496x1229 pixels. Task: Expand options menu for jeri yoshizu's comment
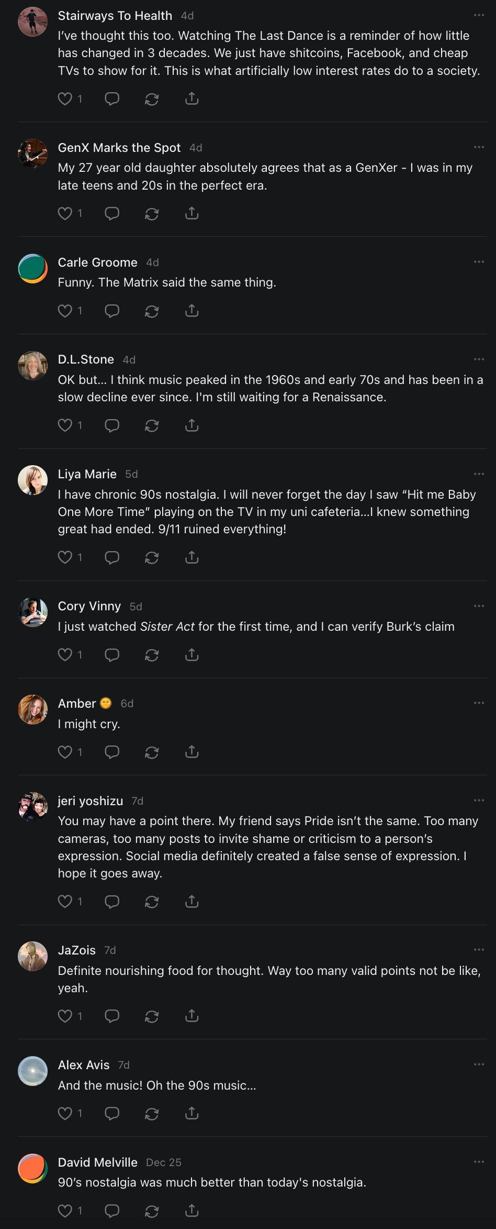pyautogui.click(x=479, y=800)
